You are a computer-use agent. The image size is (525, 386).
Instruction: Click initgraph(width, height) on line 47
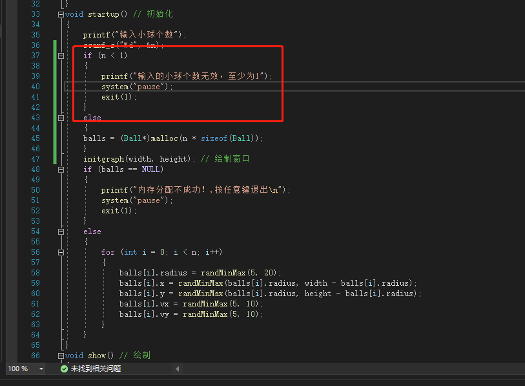[139, 159]
